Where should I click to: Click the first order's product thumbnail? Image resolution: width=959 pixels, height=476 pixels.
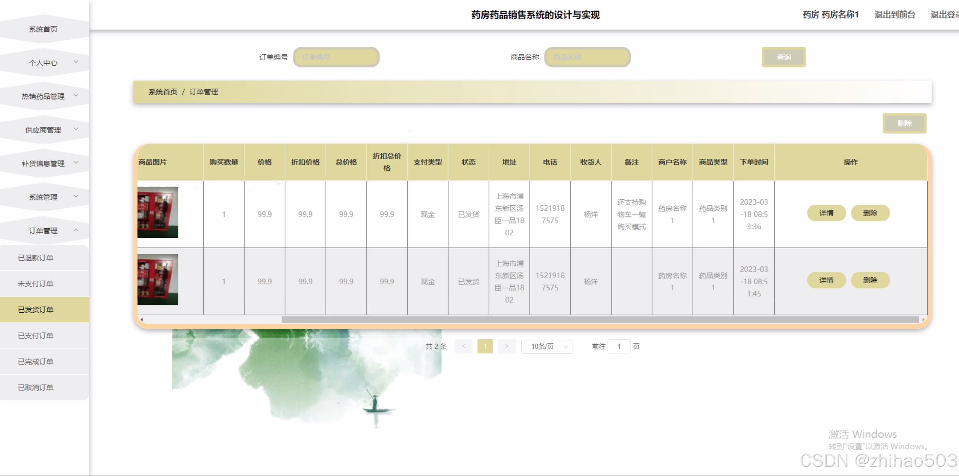click(158, 212)
